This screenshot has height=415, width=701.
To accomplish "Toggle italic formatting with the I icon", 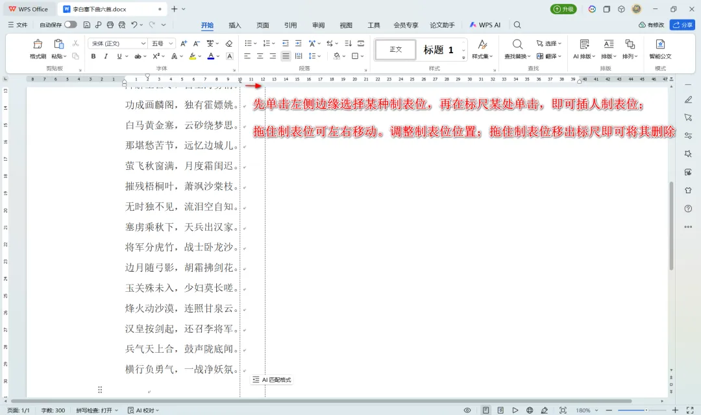I will (106, 56).
